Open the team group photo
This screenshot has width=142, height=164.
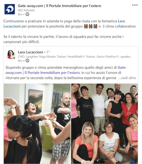105,123
